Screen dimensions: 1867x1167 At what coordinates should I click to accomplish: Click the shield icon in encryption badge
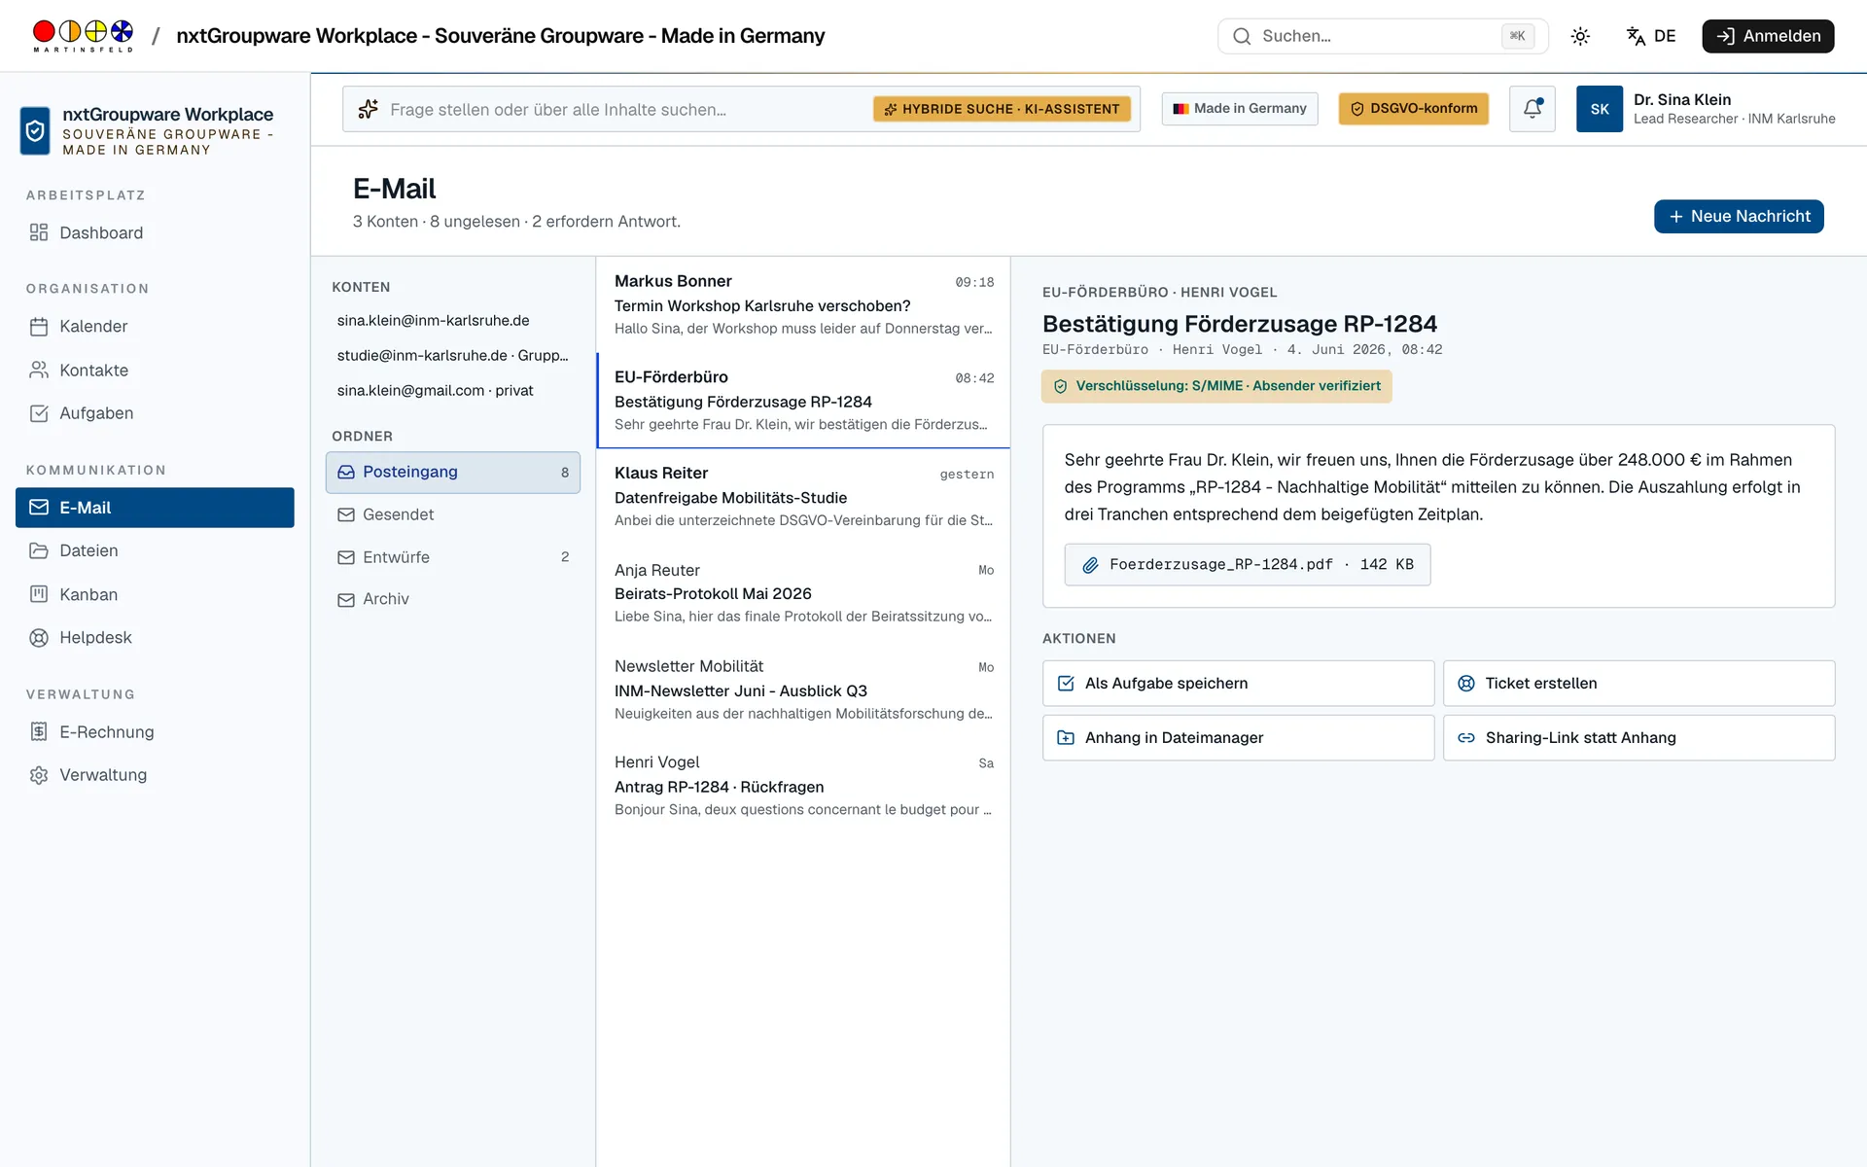(x=1061, y=386)
